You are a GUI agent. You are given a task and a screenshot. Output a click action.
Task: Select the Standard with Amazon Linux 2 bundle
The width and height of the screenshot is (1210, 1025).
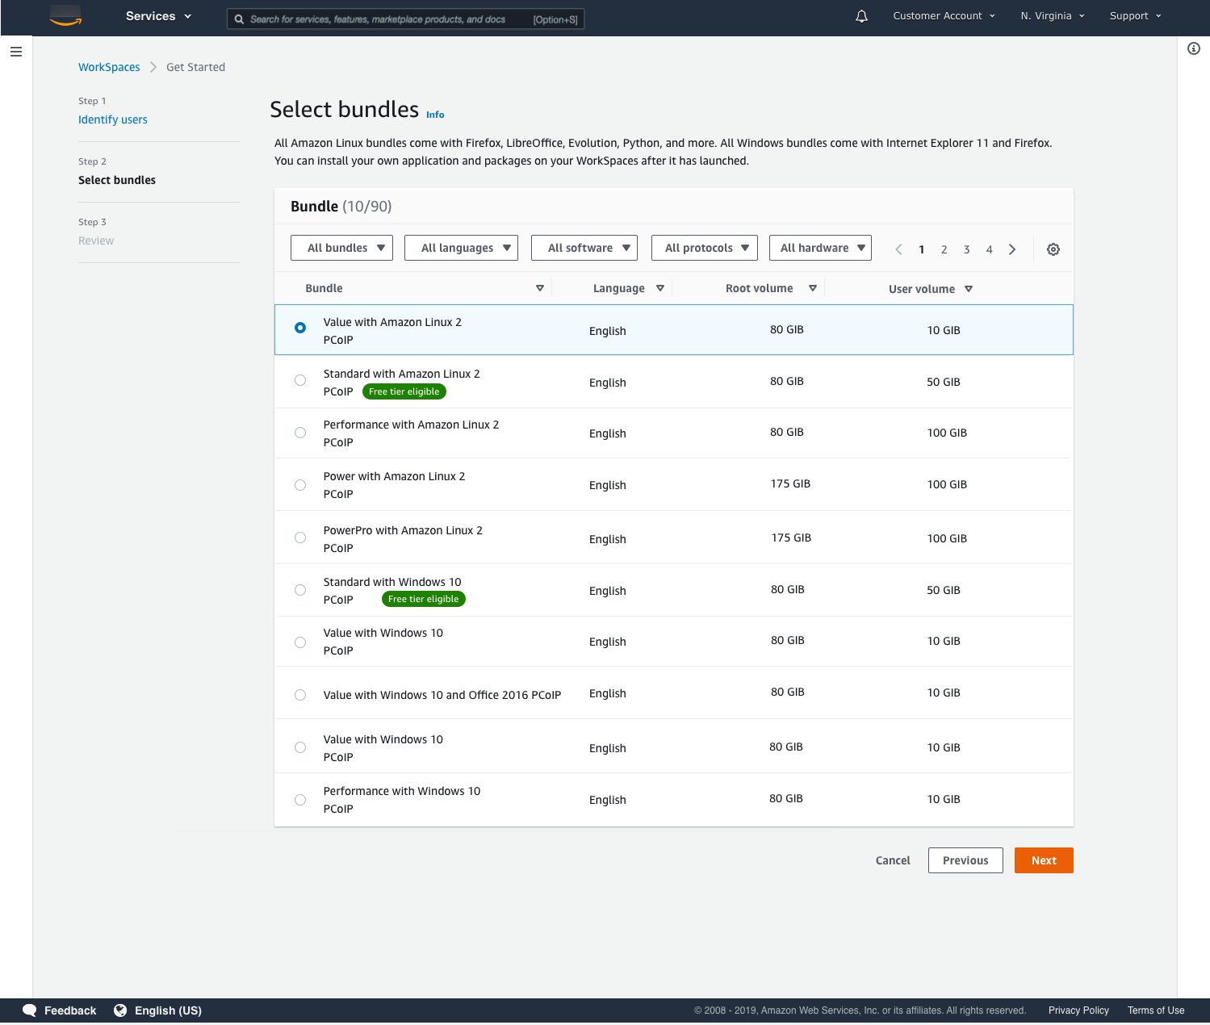point(299,380)
